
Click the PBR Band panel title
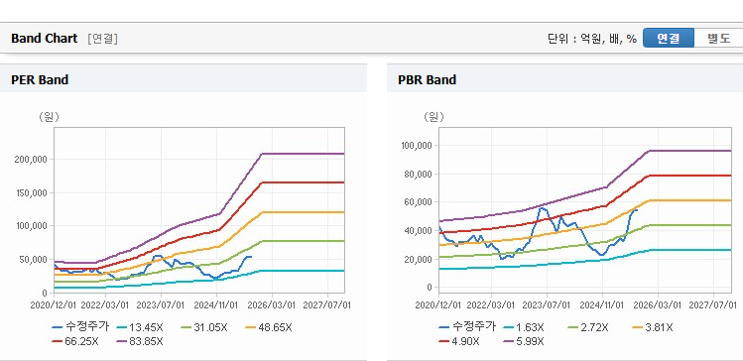click(427, 79)
